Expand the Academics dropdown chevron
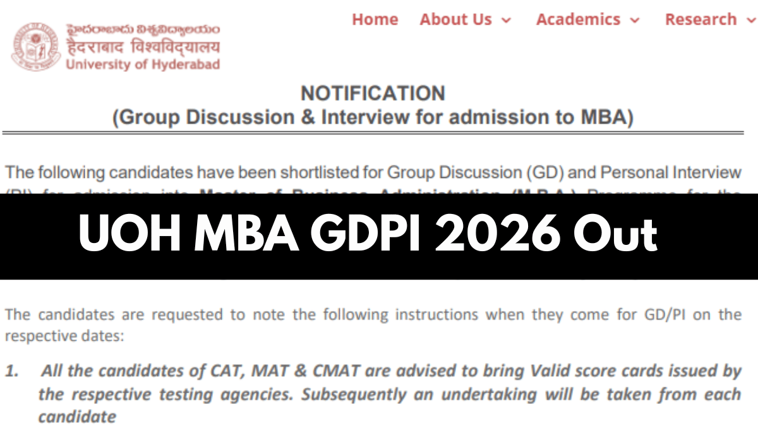758x426 pixels. pos(635,20)
